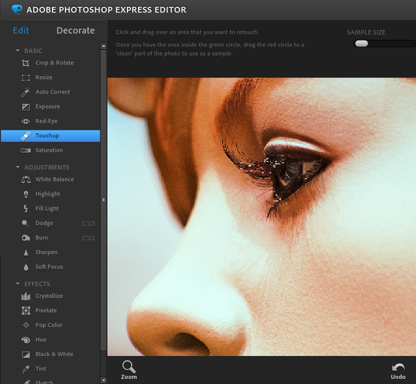
Task: Choose the Soft Focus droplet icon
Action: click(x=25, y=267)
